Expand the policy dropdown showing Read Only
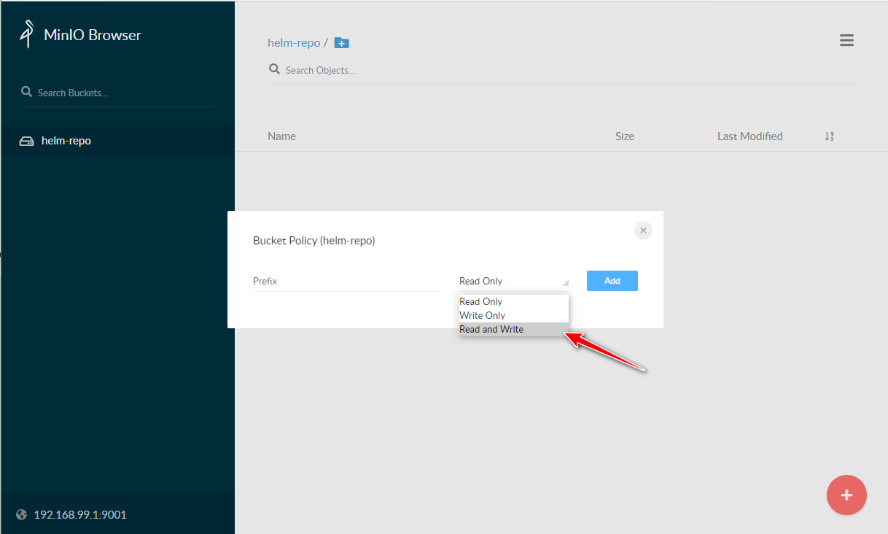Image resolution: width=888 pixels, height=534 pixels. click(513, 282)
